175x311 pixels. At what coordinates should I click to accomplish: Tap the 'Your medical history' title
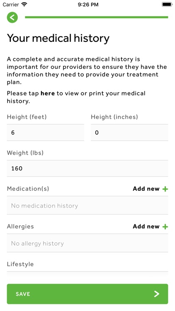coord(58,39)
